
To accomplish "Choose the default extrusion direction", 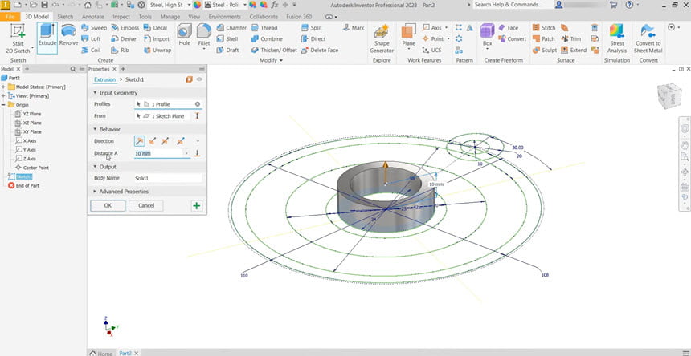I will click(x=139, y=141).
